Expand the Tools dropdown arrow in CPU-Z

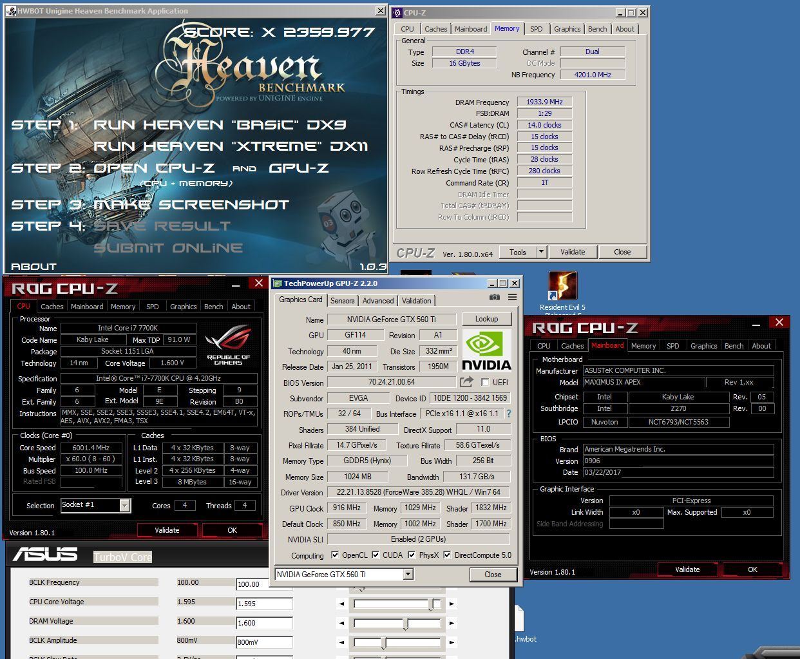click(541, 252)
